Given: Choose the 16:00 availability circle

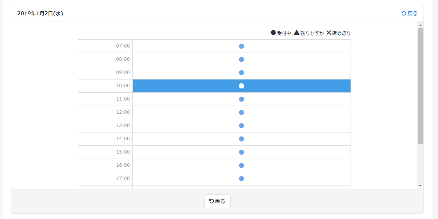Looking at the screenshot, I should click(241, 166).
